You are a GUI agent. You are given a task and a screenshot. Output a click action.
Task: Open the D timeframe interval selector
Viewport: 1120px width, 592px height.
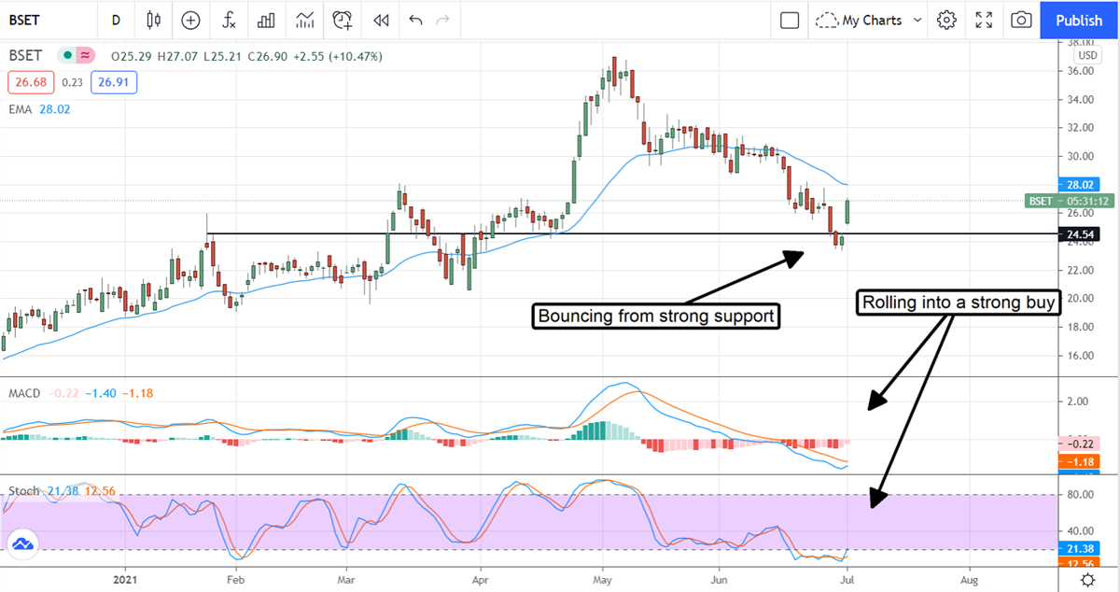coord(116,20)
